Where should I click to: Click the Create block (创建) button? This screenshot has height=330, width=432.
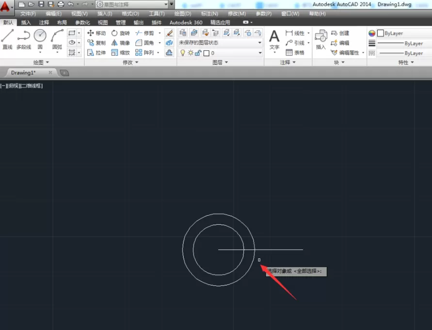click(340, 33)
